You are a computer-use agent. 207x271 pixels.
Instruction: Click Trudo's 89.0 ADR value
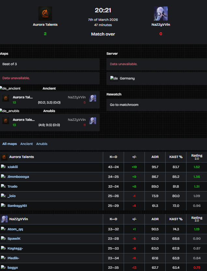(x=155, y=186)
